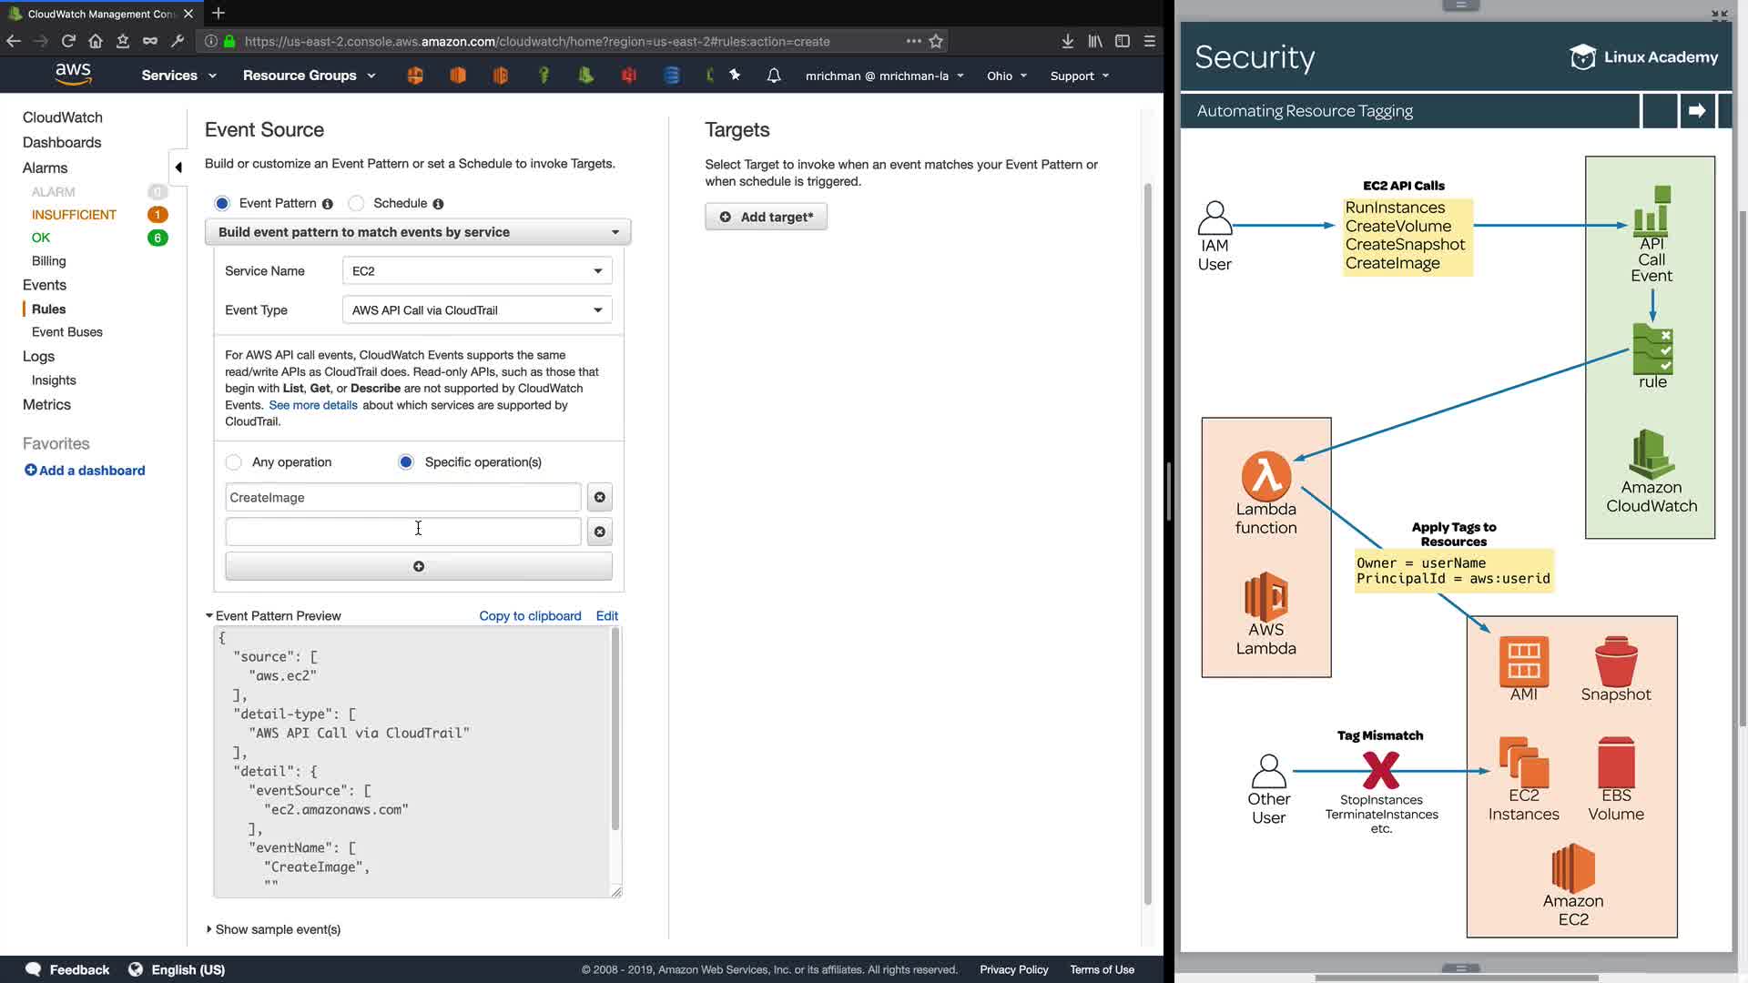The image size is (1748, 983).
Task: Click the pin shortcuts icon in the navbar
Action: coord(735,76)
